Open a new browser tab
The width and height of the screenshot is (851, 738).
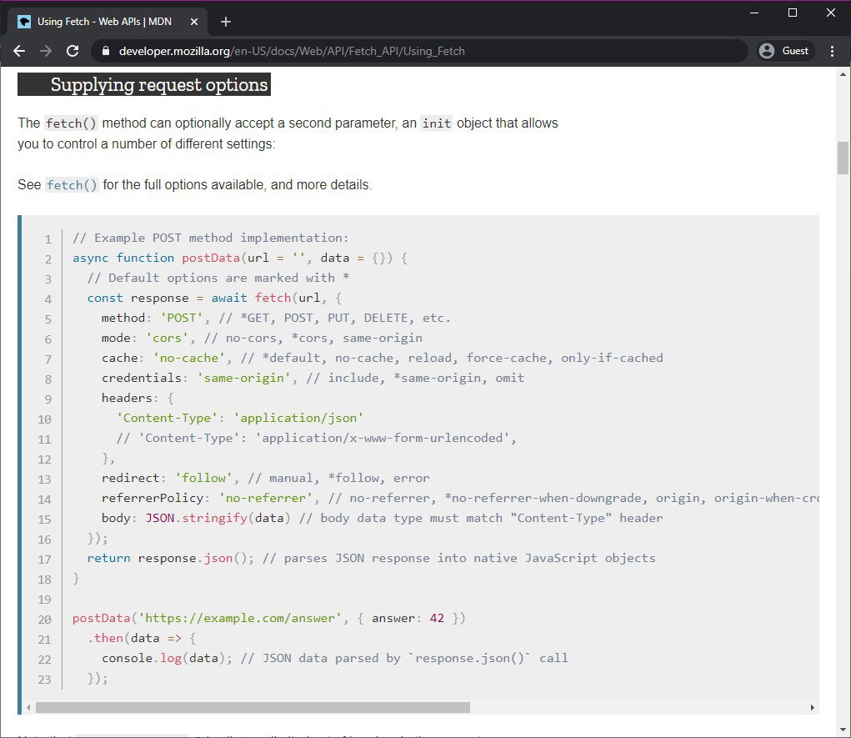pyautogui.click(x=226, y=22)
